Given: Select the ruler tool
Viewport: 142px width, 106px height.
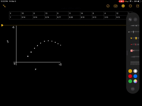Looking at the screenshot, I should [x=135, y=63].
